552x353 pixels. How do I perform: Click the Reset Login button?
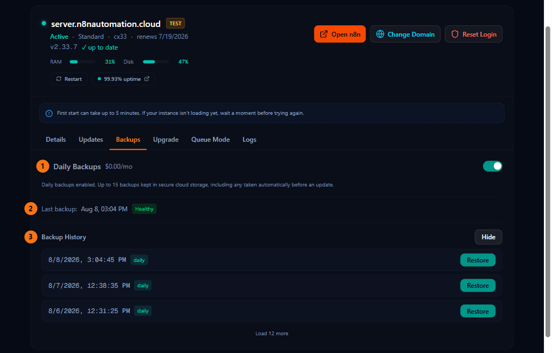tap(473, 34)
